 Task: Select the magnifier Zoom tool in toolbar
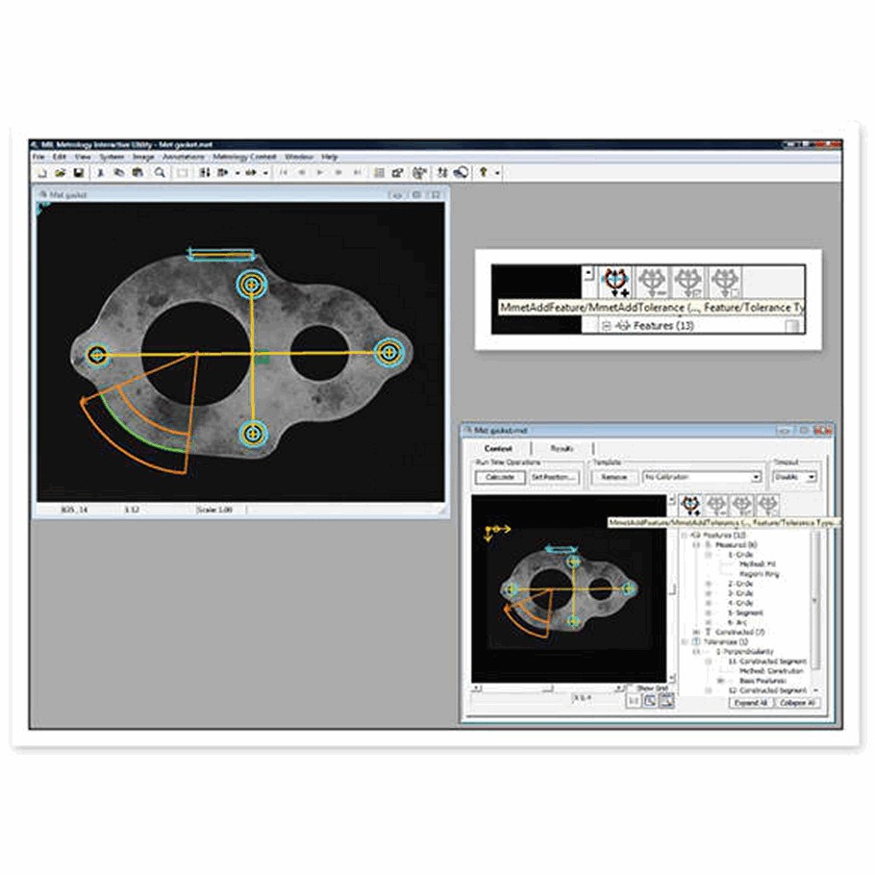coord(160,173)
